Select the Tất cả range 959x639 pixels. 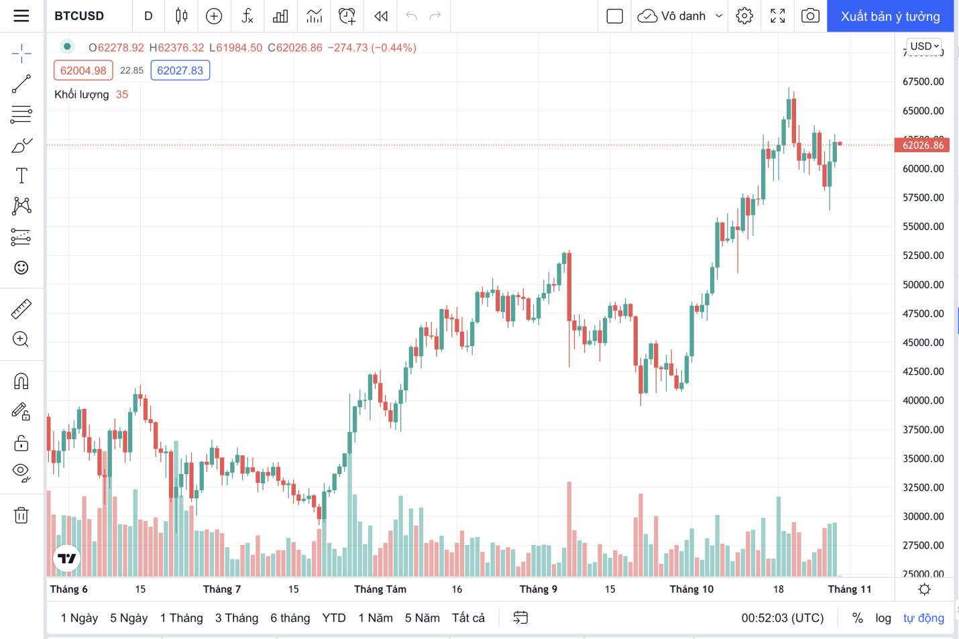pos(468,618)
